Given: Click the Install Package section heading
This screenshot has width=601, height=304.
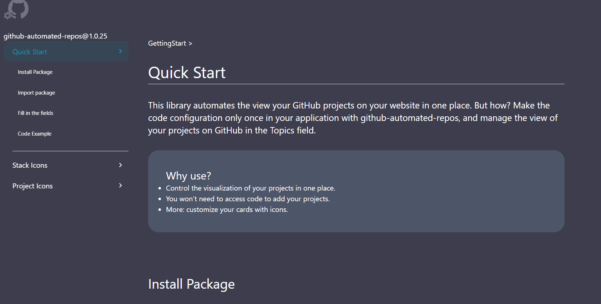Looking at the screenshot, I should pyautogui.click(x=191, y=284).
